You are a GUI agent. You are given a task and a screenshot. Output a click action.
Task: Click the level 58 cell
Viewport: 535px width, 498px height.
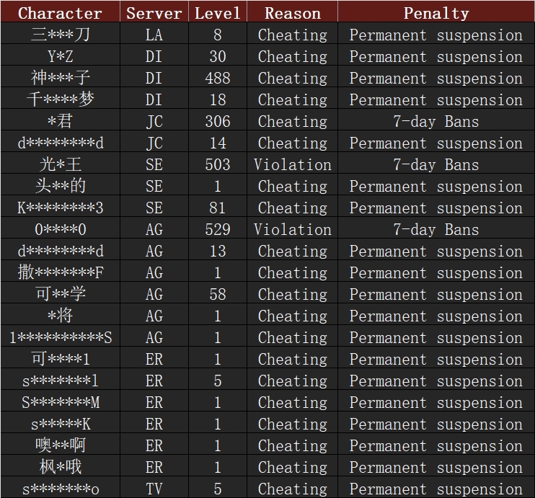(217, 294)
